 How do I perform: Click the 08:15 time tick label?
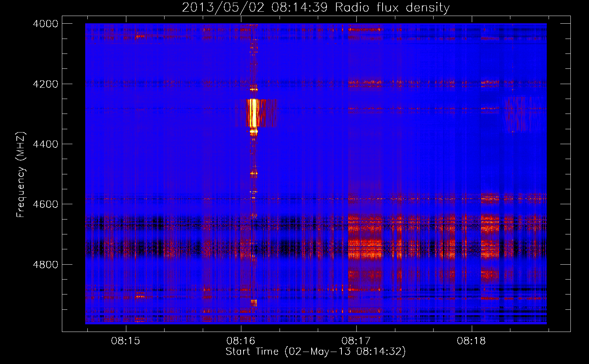coord(126,341)
